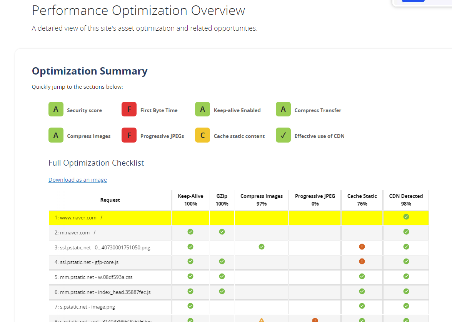Viewport: 452px width, 322px height.
Task: Click the Compress Transfer A grade badge
Action: [284, 109]
